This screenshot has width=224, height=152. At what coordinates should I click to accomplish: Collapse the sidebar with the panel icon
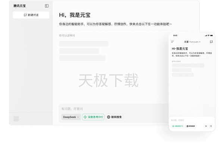[47, 6]
